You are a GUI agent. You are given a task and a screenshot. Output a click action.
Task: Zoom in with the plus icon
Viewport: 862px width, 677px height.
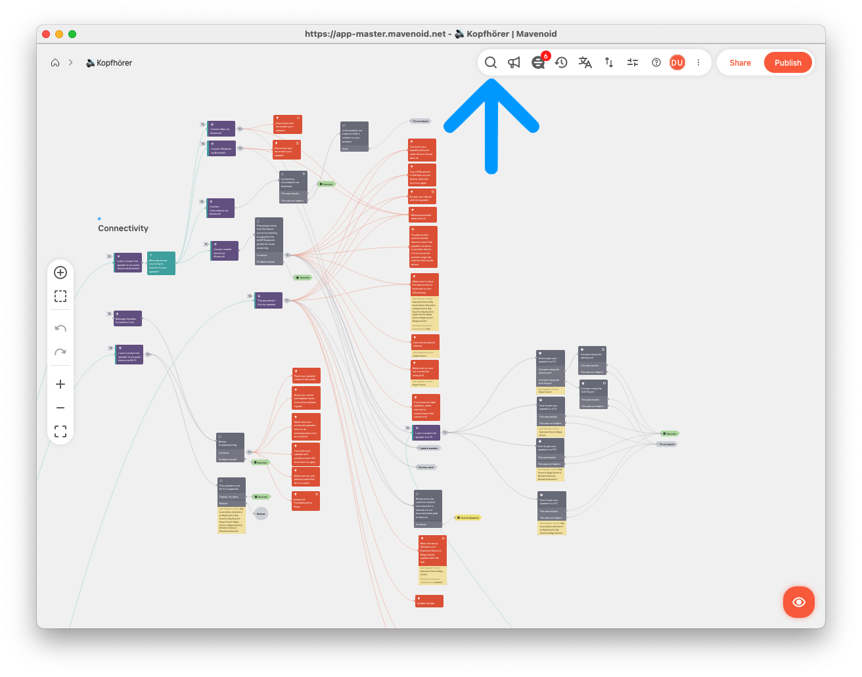(60, 384)
